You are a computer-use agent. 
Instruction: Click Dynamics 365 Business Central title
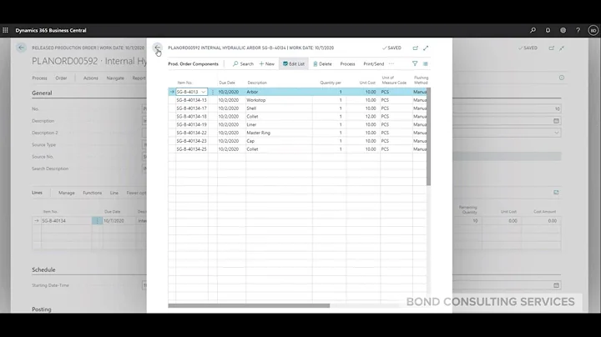pos(51,30)
